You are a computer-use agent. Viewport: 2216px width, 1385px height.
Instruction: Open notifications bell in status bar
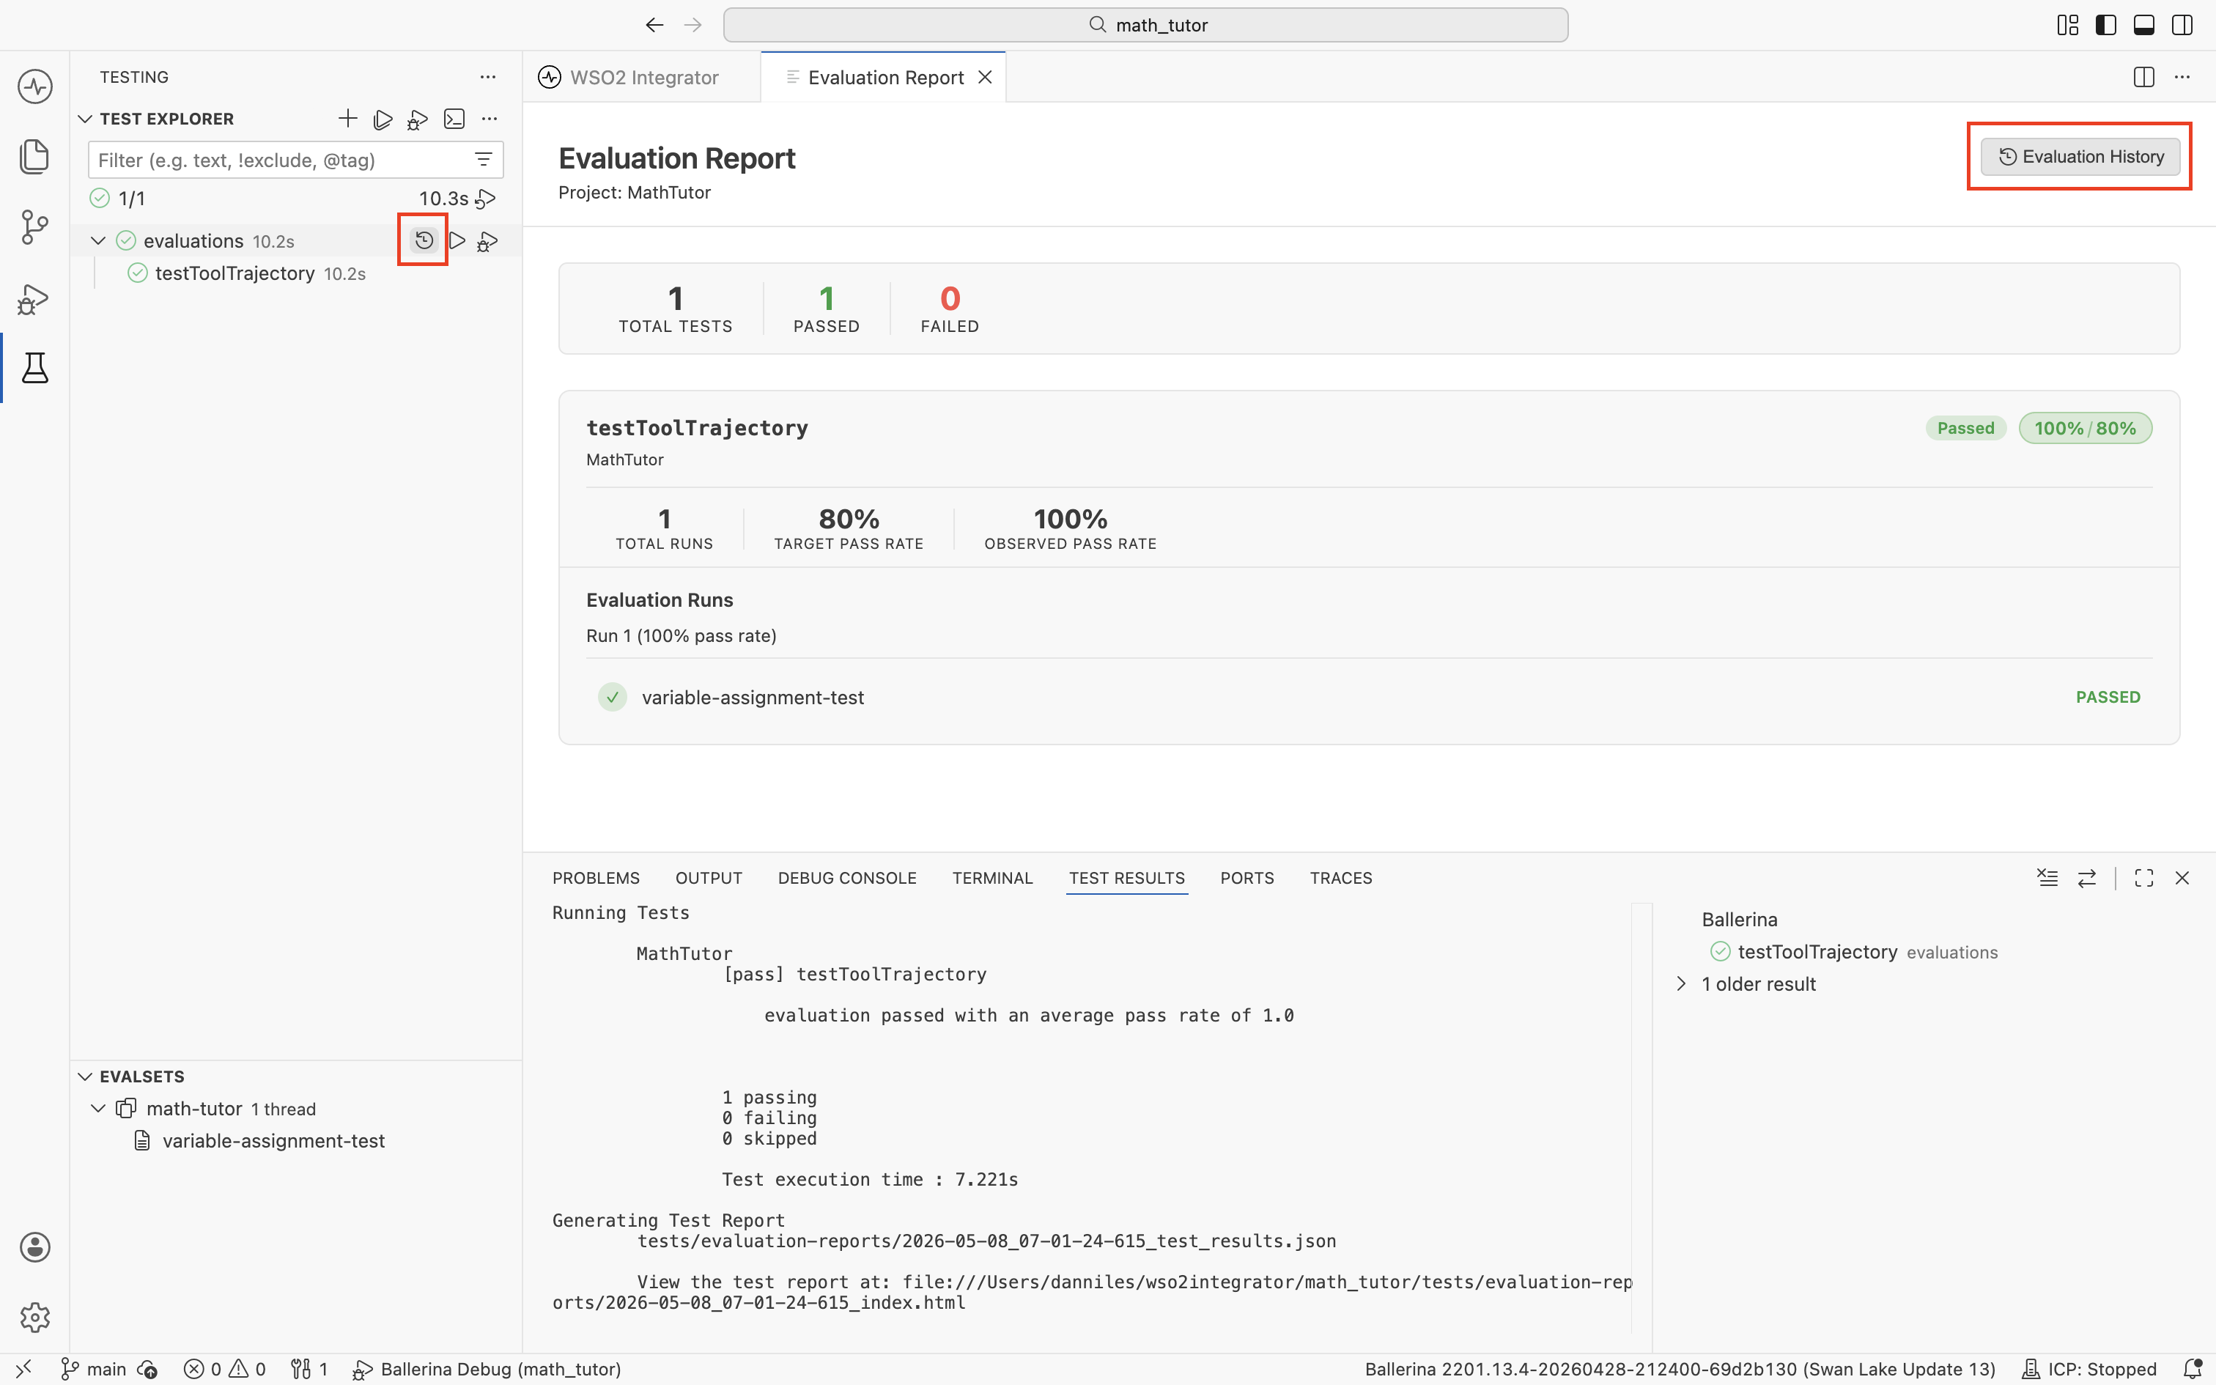[2193, 1369]
